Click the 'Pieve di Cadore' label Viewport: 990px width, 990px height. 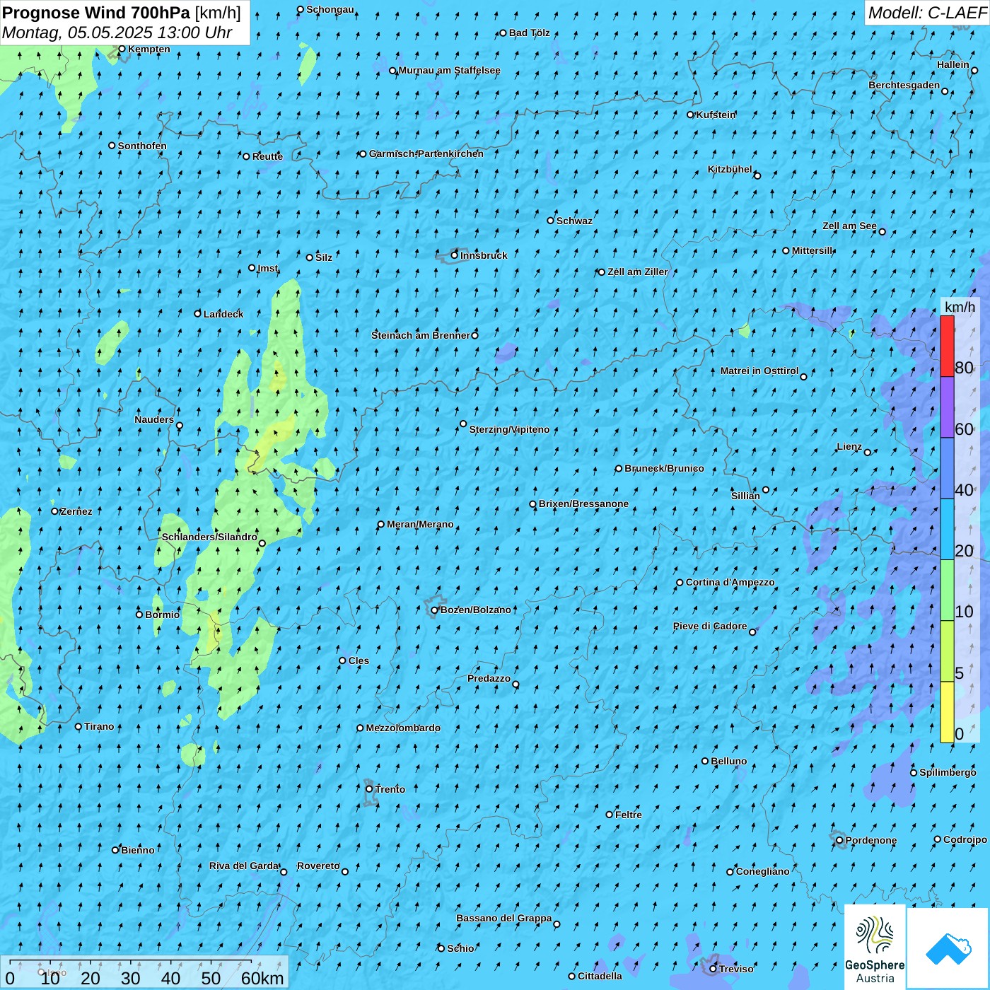[x=710, y=626]
